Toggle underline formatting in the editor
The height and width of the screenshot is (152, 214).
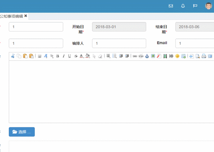click(69, 56)
